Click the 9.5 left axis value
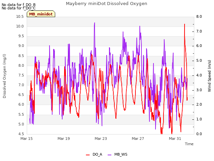The image size is (214, 161). pos(21,36)
